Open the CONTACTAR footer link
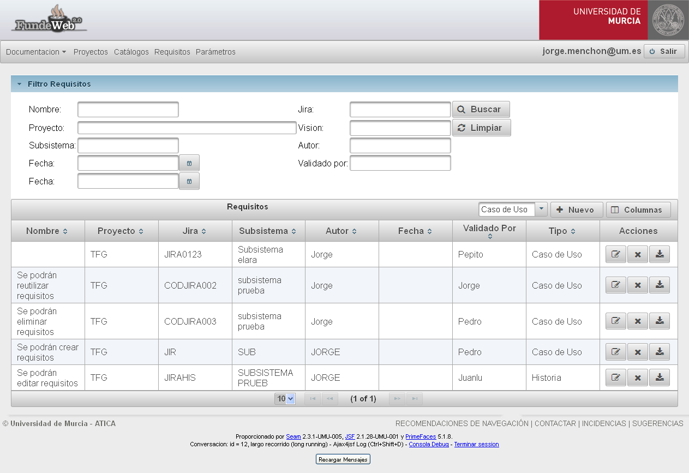689x473 pixels. 555,423
